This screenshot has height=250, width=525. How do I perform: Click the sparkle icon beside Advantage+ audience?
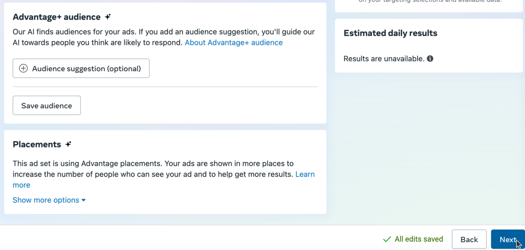coord(108,17)
